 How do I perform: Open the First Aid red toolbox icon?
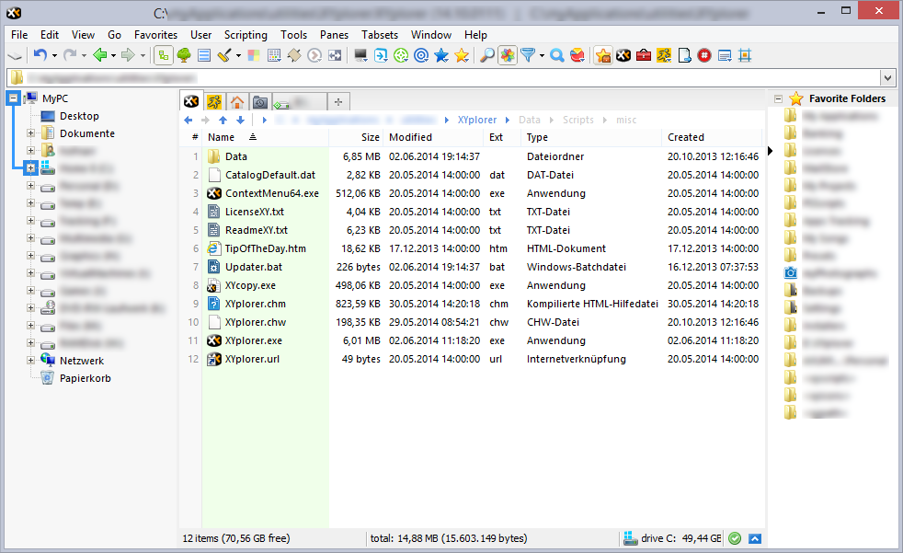click(x=643, y=55)
